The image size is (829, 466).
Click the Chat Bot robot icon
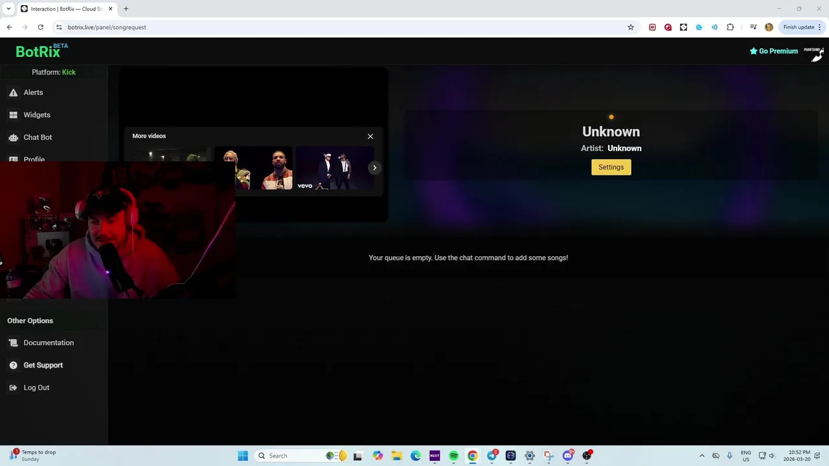coord(14,137)
